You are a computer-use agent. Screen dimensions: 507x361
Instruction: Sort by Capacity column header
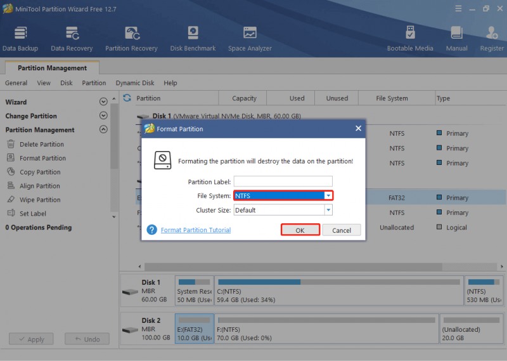click(244, 98)
